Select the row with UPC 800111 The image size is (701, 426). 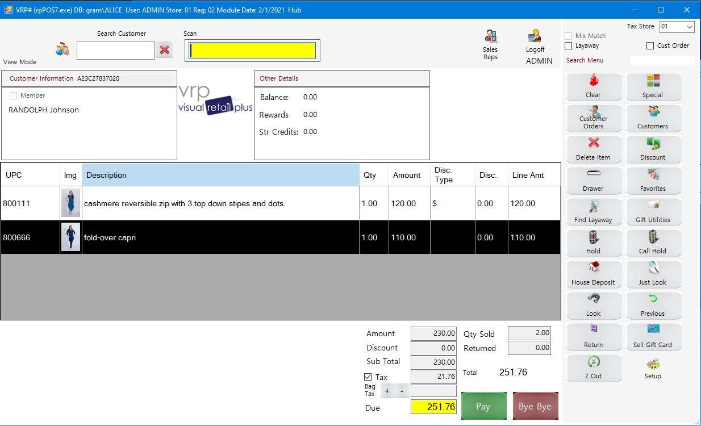pyautogui.click(x=281, y=203)
